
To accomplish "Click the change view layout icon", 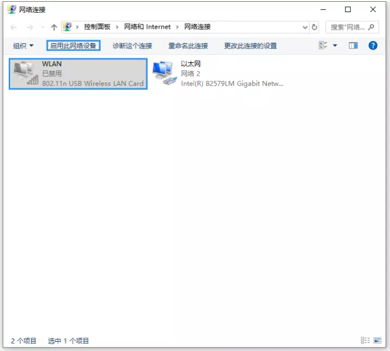I will coord(323,45).
